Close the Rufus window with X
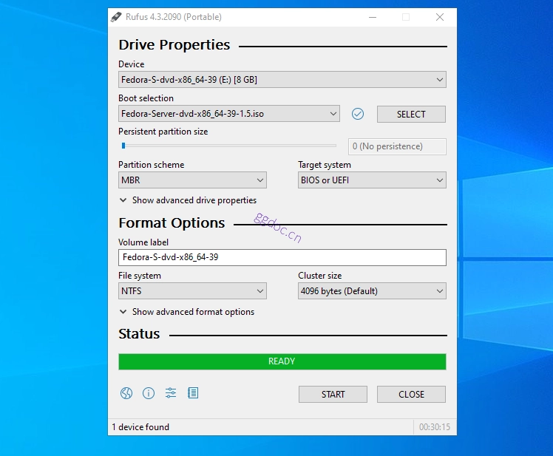This screenshot has height=456, width=553. 439,17
